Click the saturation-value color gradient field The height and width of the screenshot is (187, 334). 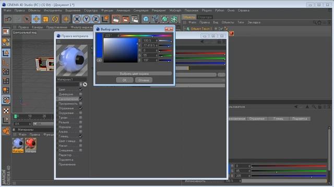coord(121,50)
